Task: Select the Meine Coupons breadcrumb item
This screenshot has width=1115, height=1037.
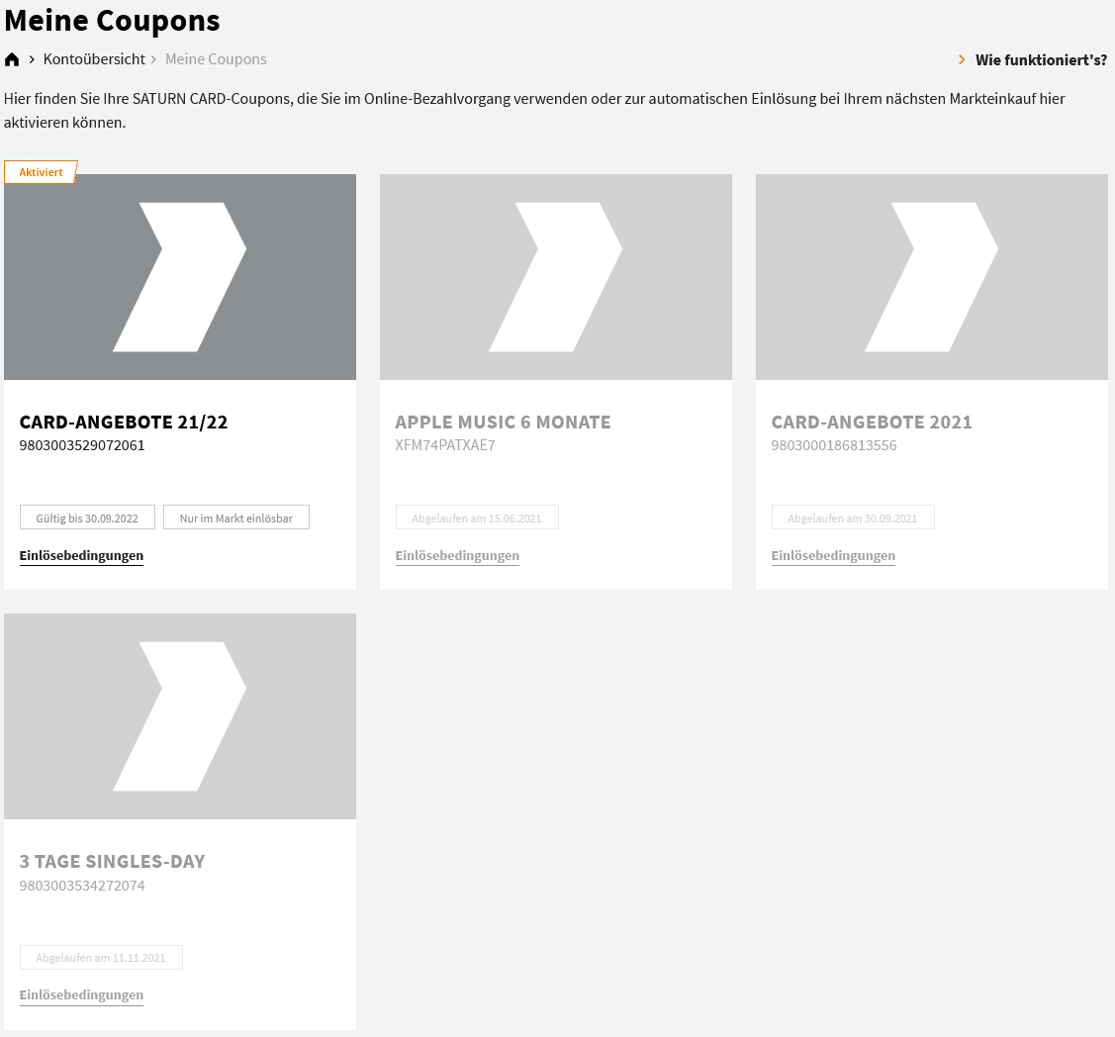Action: tap(216, 59)
